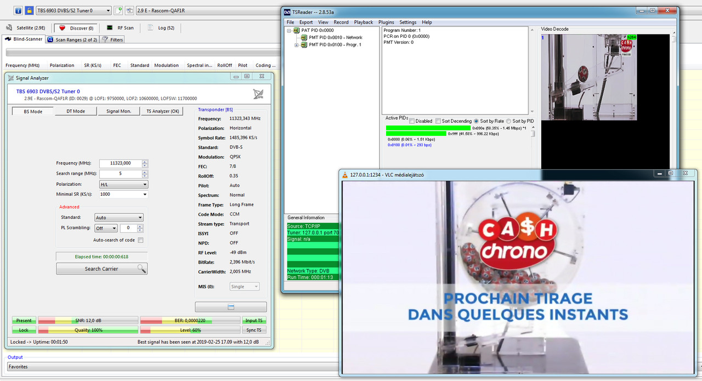Click the Filters funnel tab icon
Screen dimensions: 702x381
point(105,39)
